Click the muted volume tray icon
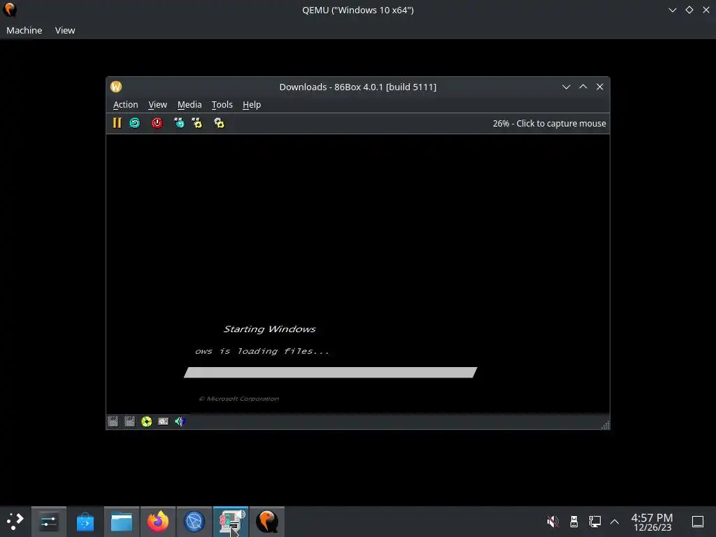The height and width of the screenshot is (537, 716). (x=553, y=522)
